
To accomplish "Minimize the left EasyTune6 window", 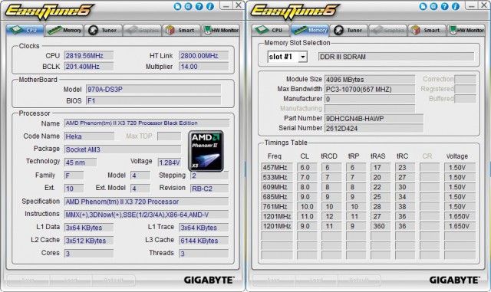I will coord(226,5).
